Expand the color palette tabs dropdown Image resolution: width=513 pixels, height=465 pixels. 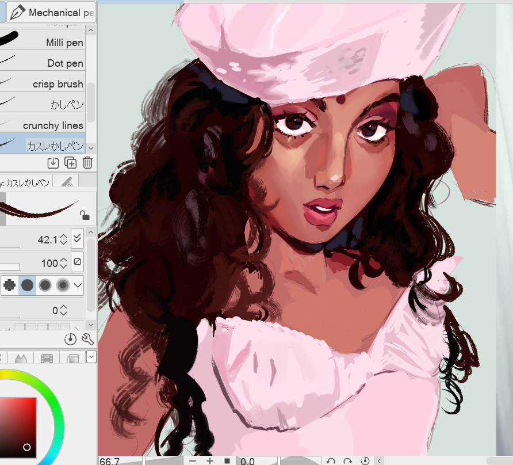91,357
